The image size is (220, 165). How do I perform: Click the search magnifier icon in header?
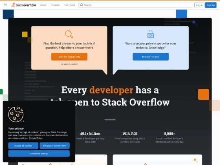pyautogui.click(x=81, y=5)
